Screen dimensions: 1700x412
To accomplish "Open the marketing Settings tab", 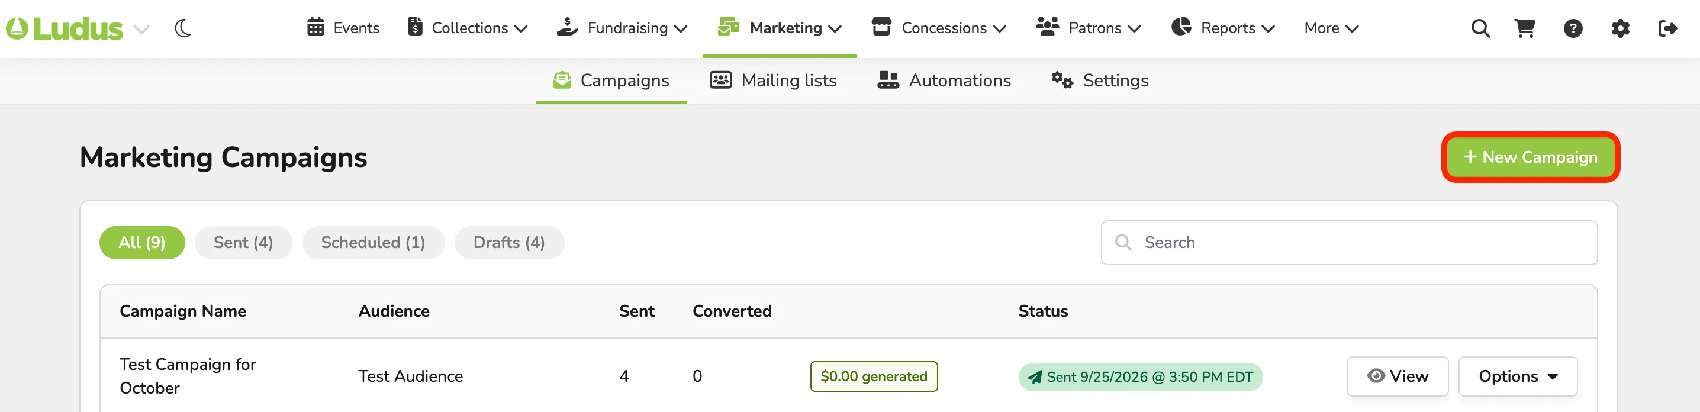I will pyautogui.click(x=1099, y=81).
